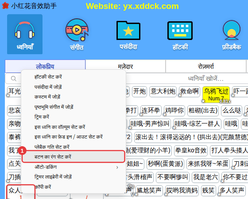Screen dimensions: 248x199
Task: Play the 哇哦-综艺一群人 sound button
Action: pyautogui.click(x=197, y=124)
